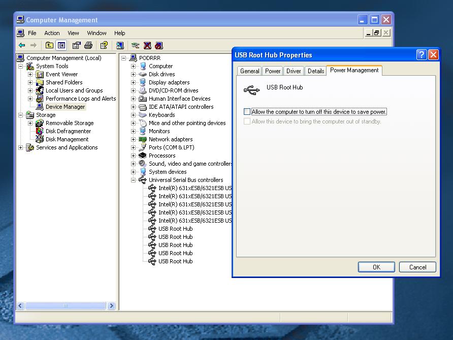
Task: Click the OK button
Action: click(x=376, y=267)
